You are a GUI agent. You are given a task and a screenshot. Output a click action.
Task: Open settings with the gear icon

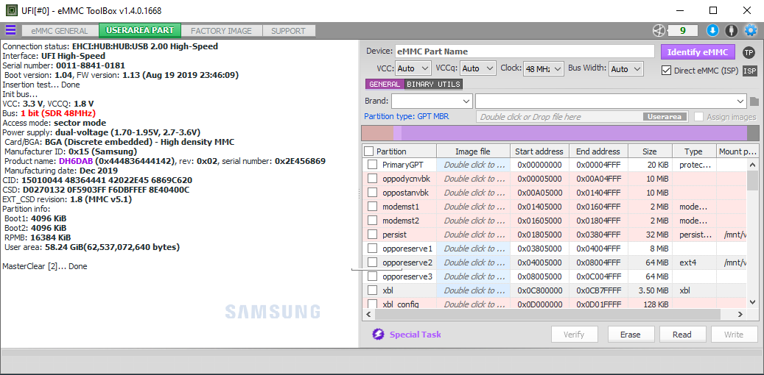[750, 31]
